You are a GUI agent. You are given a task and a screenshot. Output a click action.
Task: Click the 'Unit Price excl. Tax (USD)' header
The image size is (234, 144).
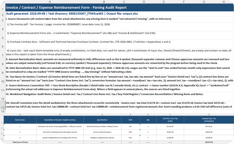[170, 120]
